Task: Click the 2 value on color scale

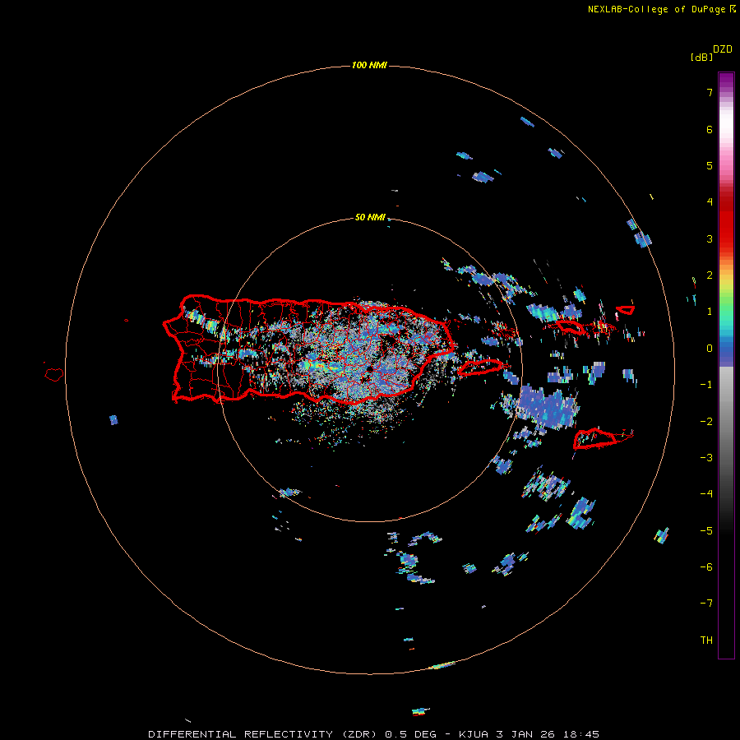Action: 710,275
